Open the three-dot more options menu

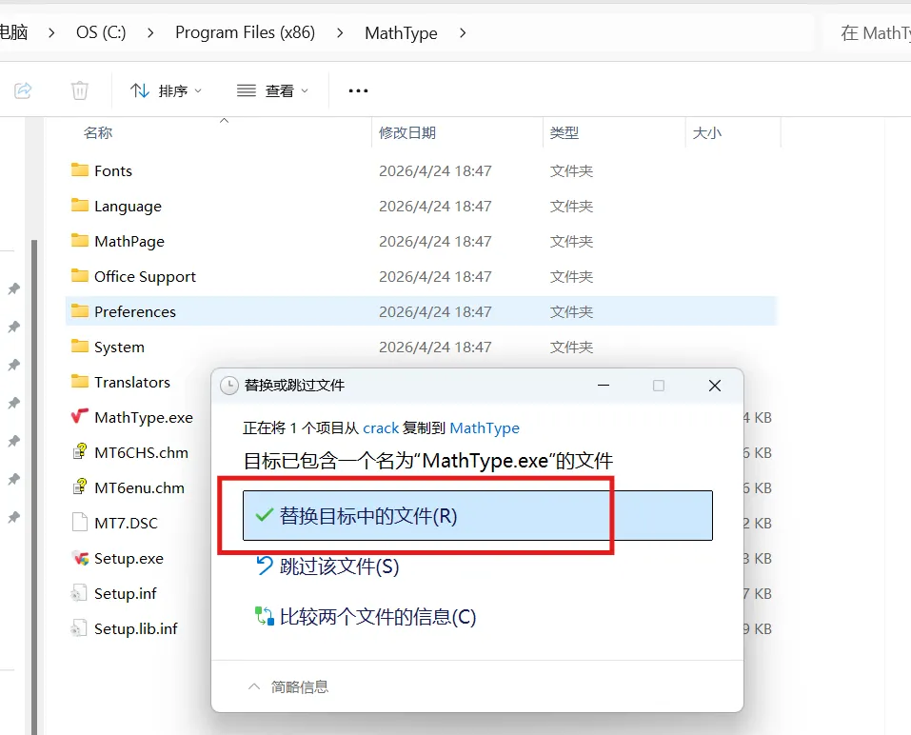click(x=358, y=90)
